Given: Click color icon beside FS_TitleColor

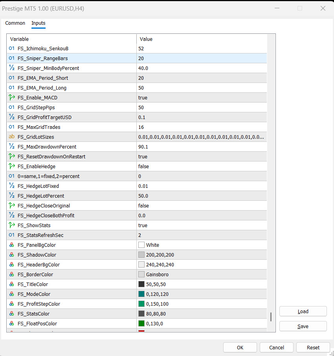Looking at the screenshot, I should [11, 284].
